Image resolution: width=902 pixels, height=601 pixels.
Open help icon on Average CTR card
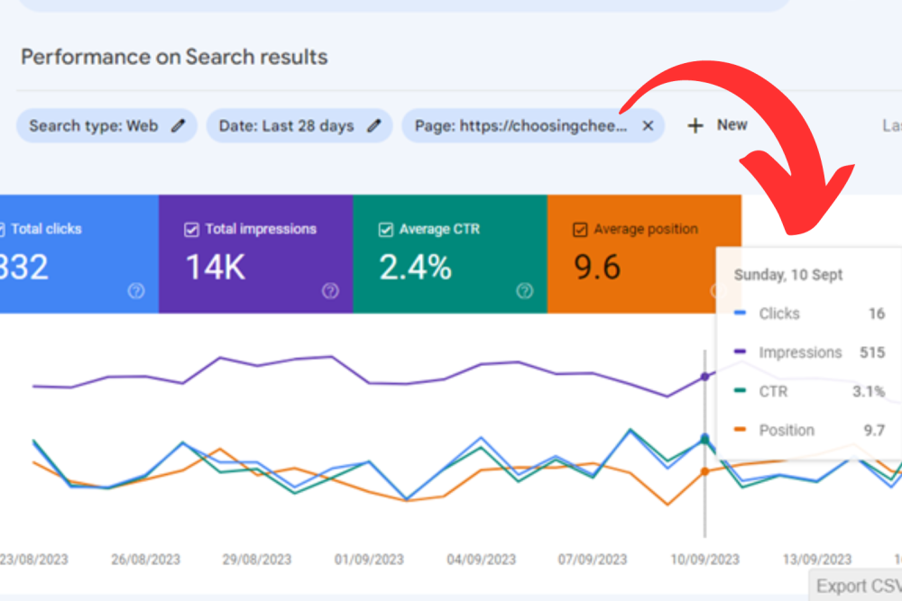click(x=524, y=291)
